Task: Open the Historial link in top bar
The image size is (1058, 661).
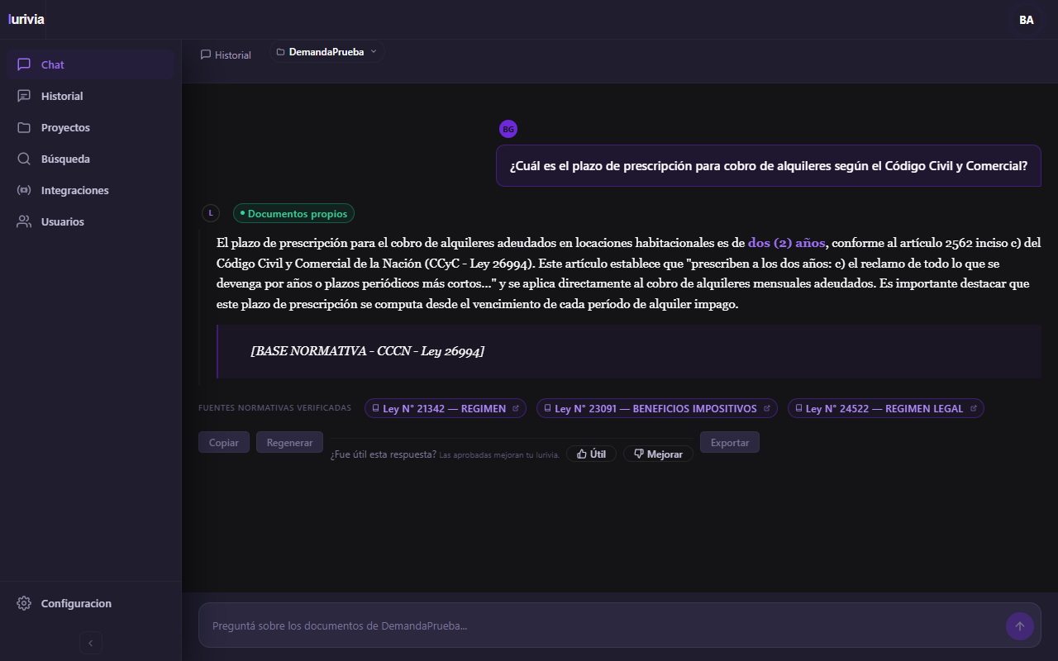Action: pyautogui.click(x=226, y=55)
